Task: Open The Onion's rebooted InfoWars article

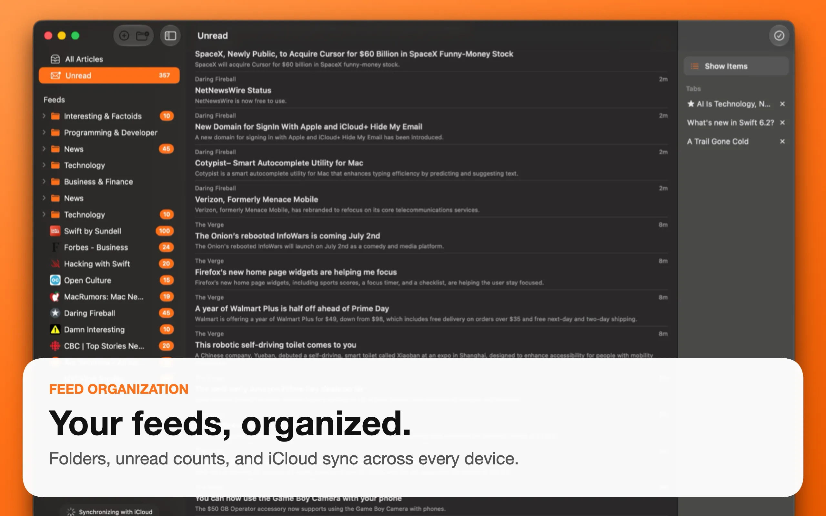Action: (431, 235)
